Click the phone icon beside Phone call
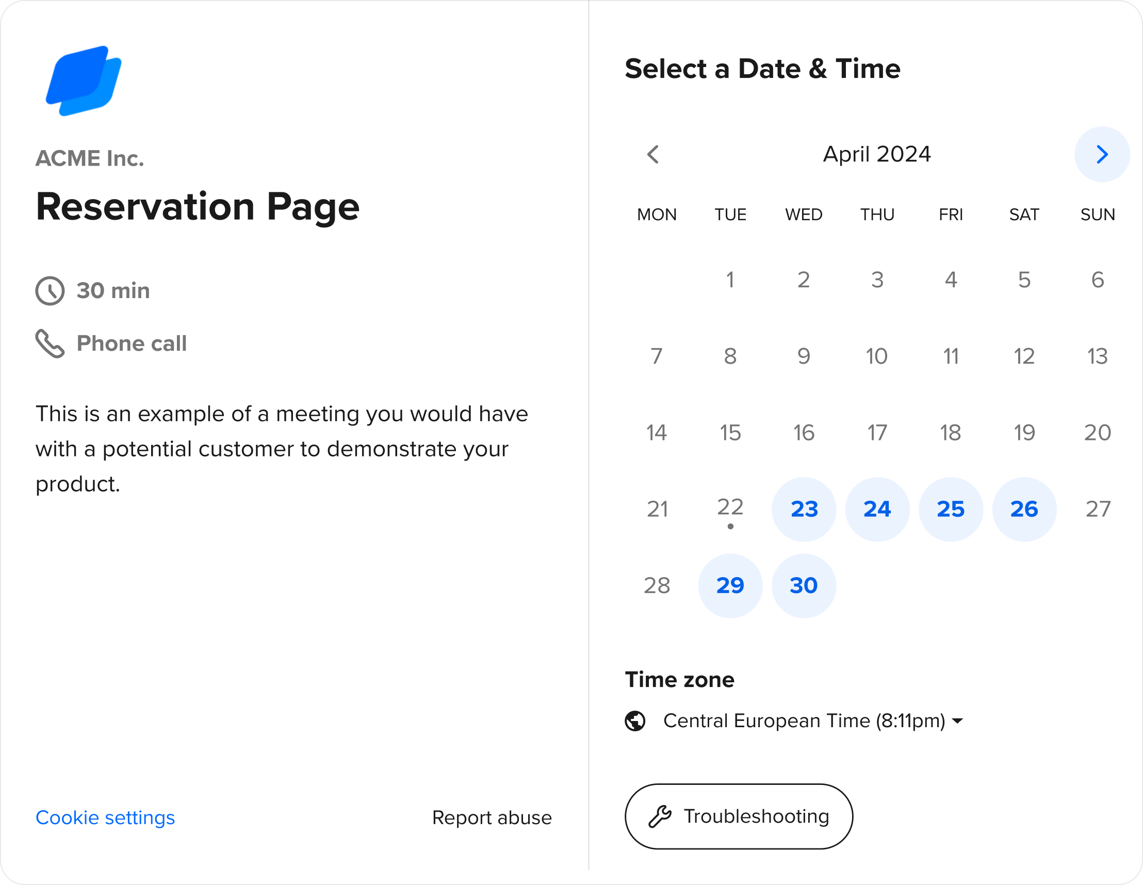1143x885 pixels. [50, 344]
